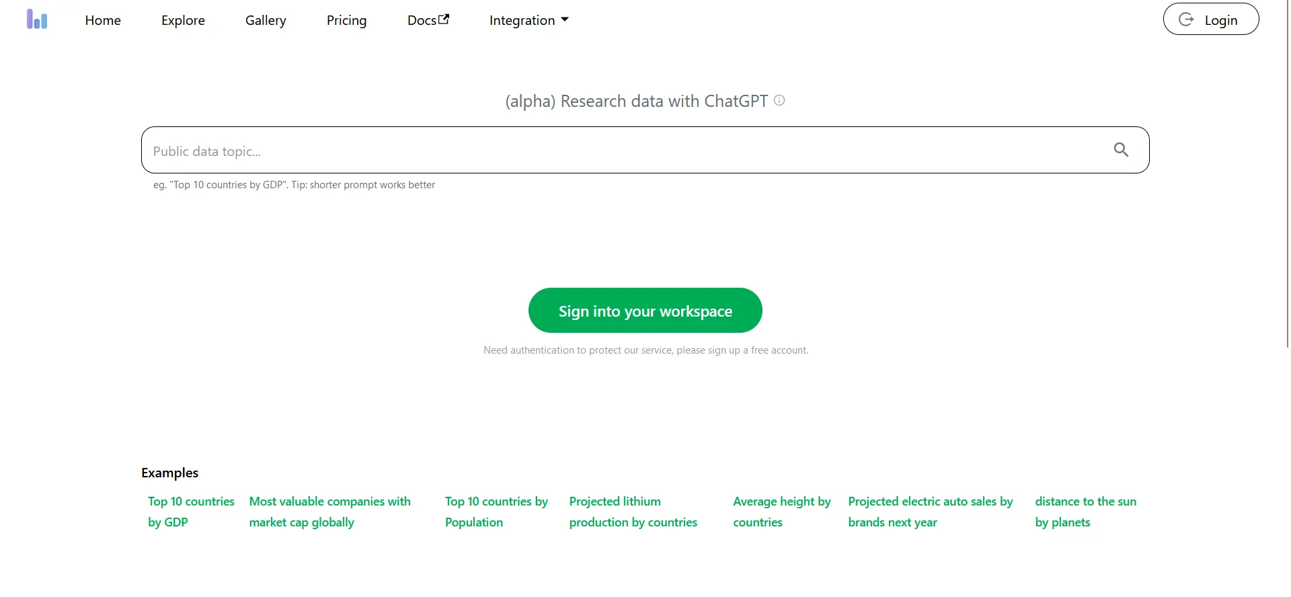Screen dimensions: 1291x597
Task: Select the Top 10 countries by GDP example
Action: tap(191, 512)
